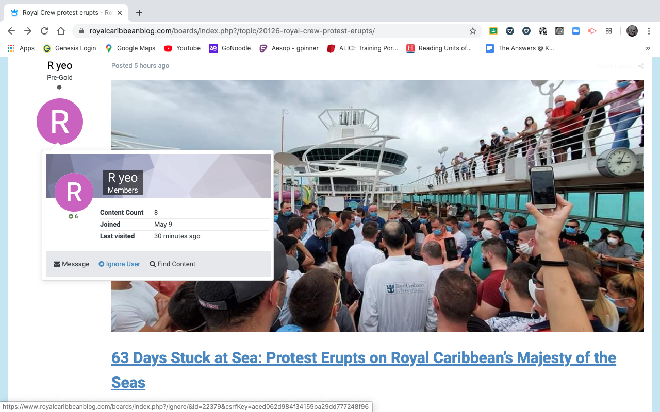The image size is (660, 412).
Task: Open the red screen recorder extension
Action: coord(592,31)
